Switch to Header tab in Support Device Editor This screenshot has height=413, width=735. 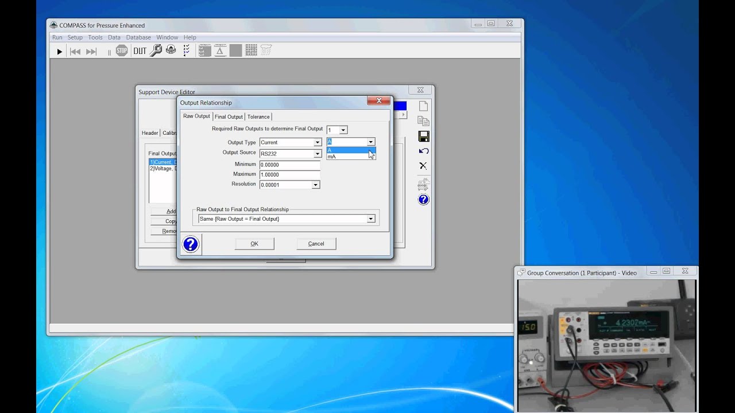pyautogui.click(x=150, y=133)
